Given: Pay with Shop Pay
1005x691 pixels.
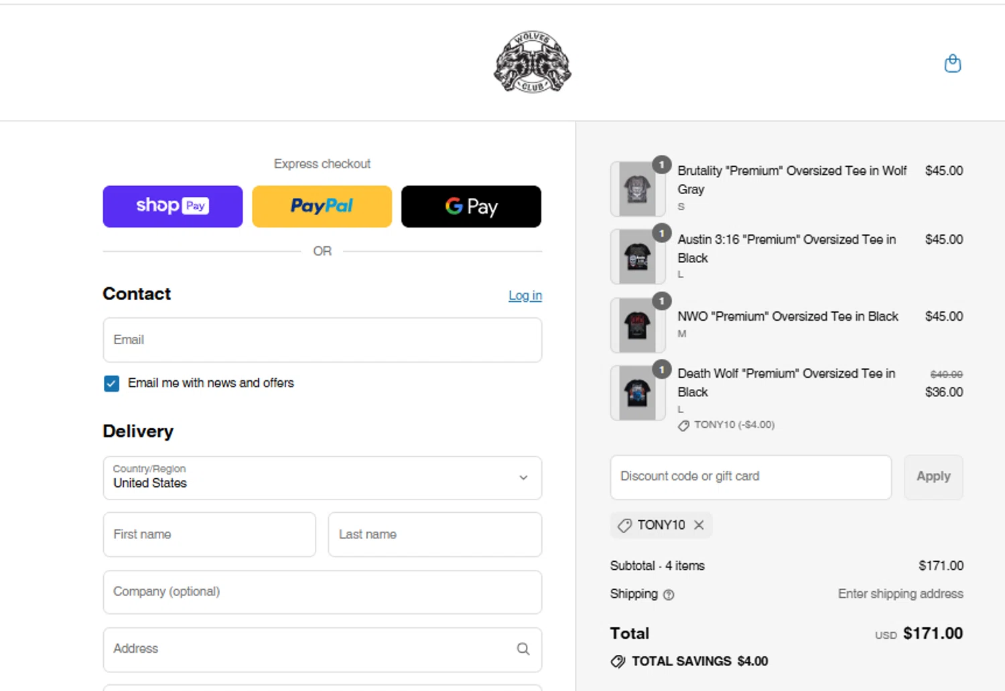Looking at the screenshot, I should pos(173,206).
